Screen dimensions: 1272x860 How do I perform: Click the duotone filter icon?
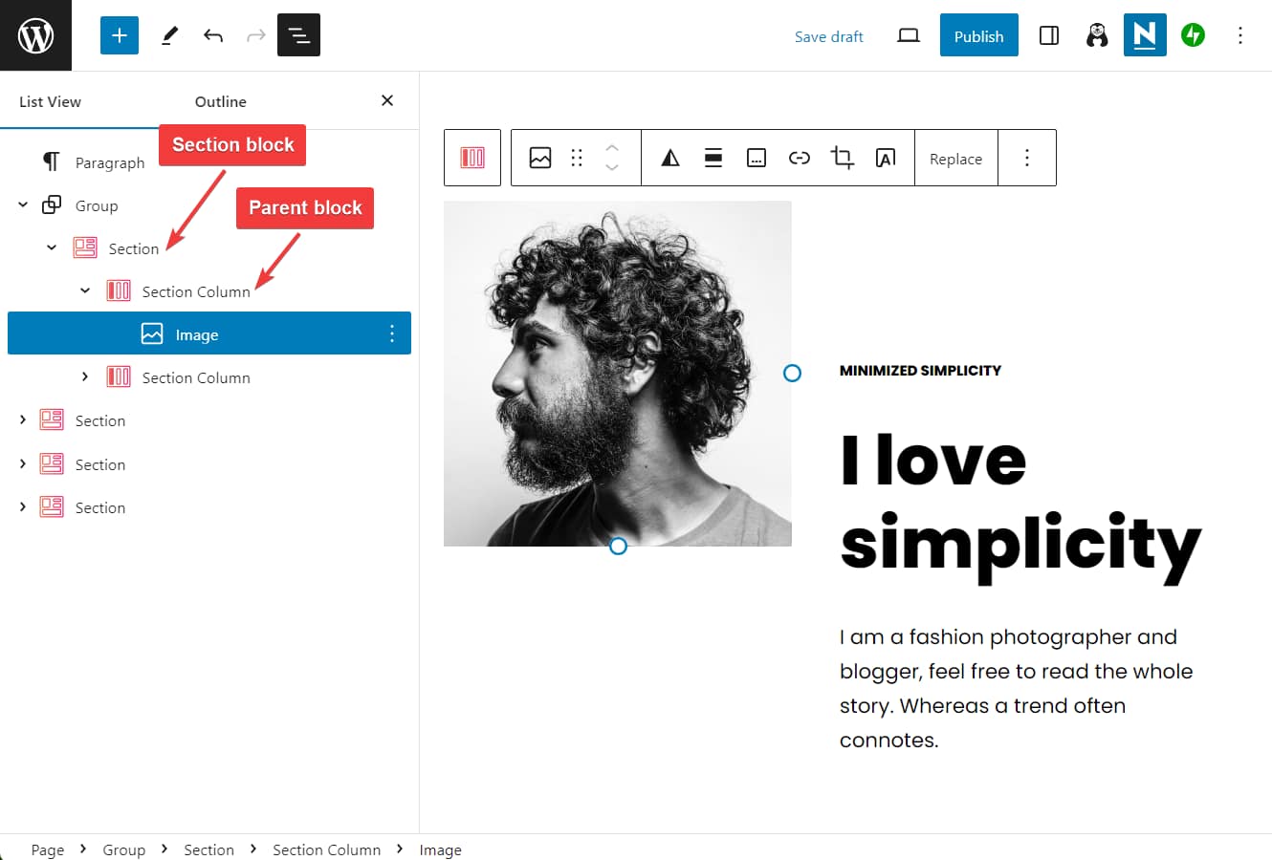pyautogui.click(x=670, y=158)
